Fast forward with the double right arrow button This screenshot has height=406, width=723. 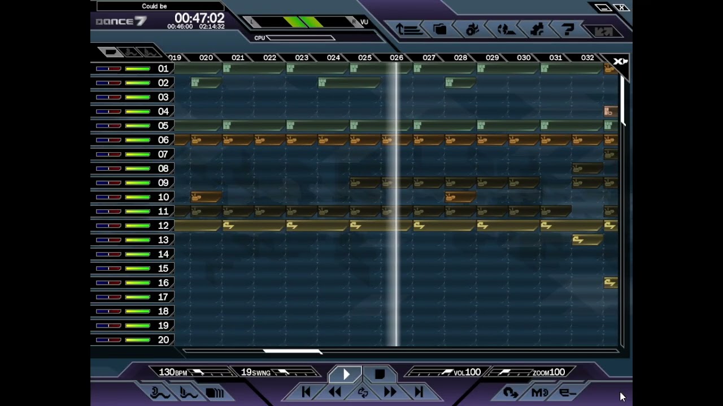390,392
